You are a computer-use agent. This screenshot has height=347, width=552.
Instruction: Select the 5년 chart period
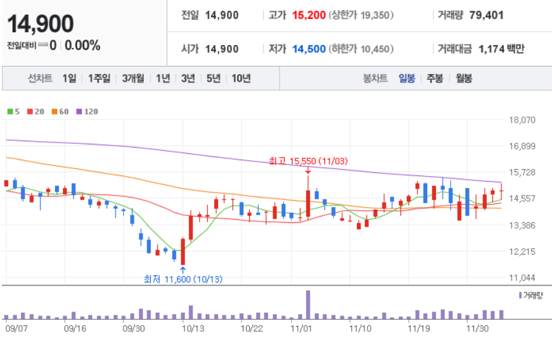214,78
